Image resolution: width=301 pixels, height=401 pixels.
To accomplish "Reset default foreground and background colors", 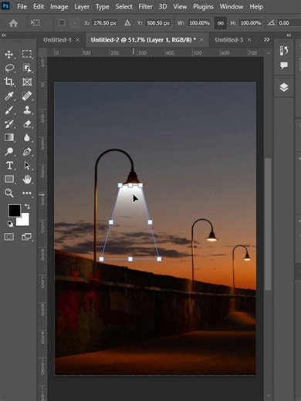I will coord(10,224).
